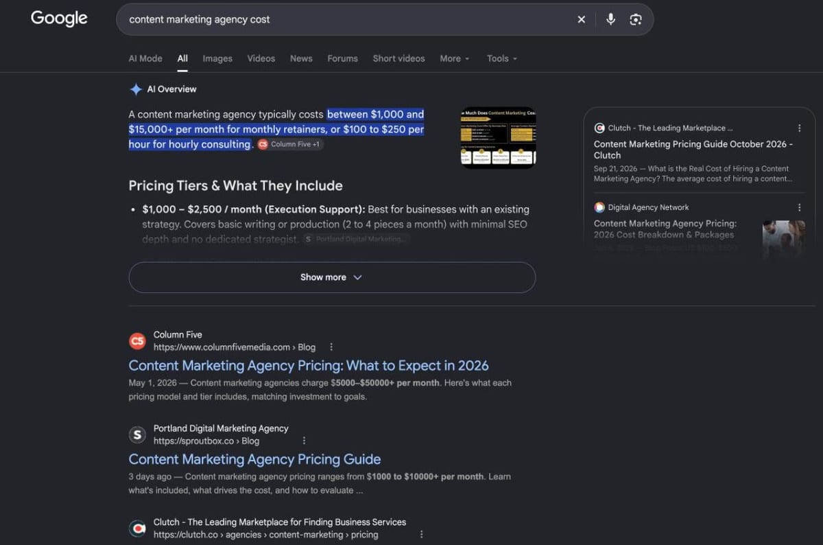Open 'Content Marketing Agency Pricing: What to Expect' link
Image resolution: width=823 pixels, height=545 pixels.
[309, 366]
